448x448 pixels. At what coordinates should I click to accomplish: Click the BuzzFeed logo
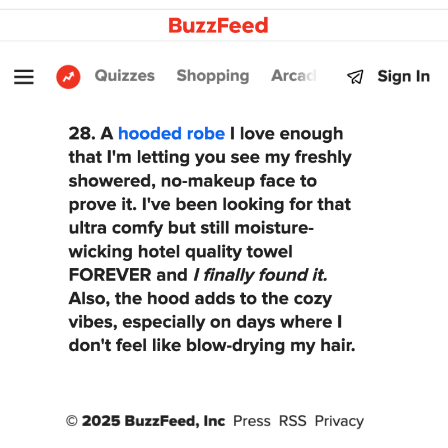pos(218,25)
